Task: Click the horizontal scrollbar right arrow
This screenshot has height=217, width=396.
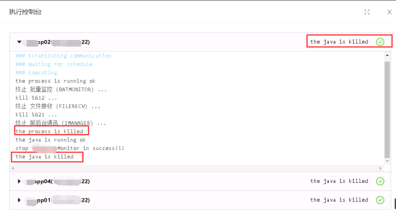Action: tap(380, 169)
